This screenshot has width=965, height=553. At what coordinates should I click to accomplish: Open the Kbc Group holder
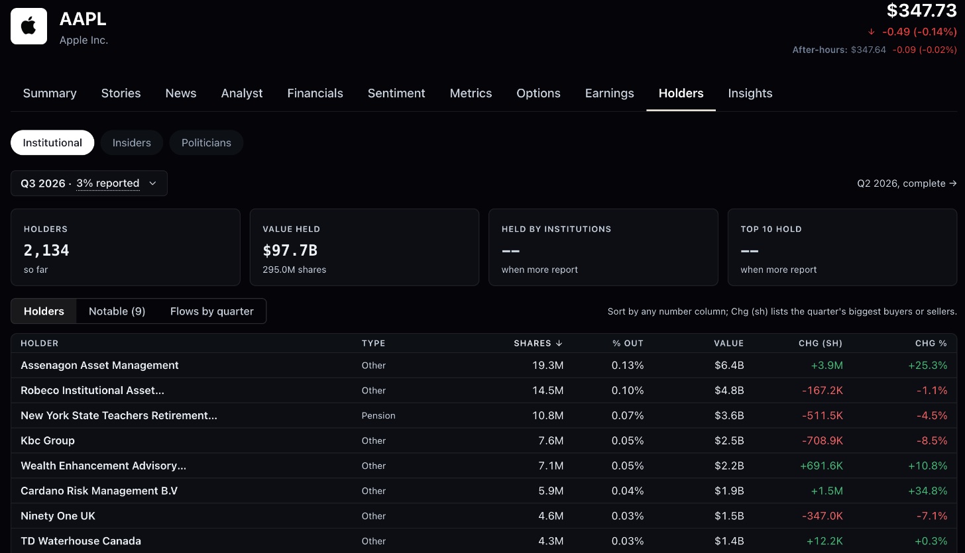click(x=484, y=441)
